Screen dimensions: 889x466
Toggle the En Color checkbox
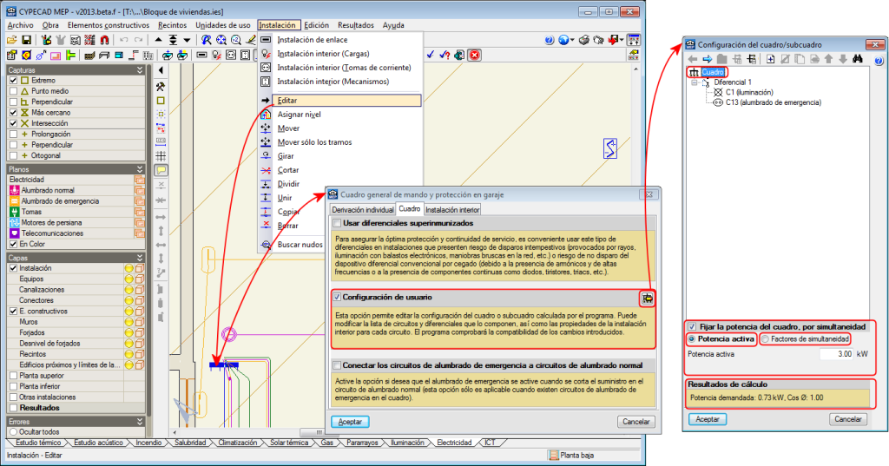pyautogui.click(x=13, y=245)
